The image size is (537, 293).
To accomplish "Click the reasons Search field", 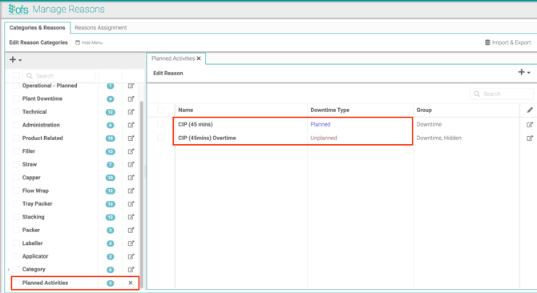I will [502, 94].
